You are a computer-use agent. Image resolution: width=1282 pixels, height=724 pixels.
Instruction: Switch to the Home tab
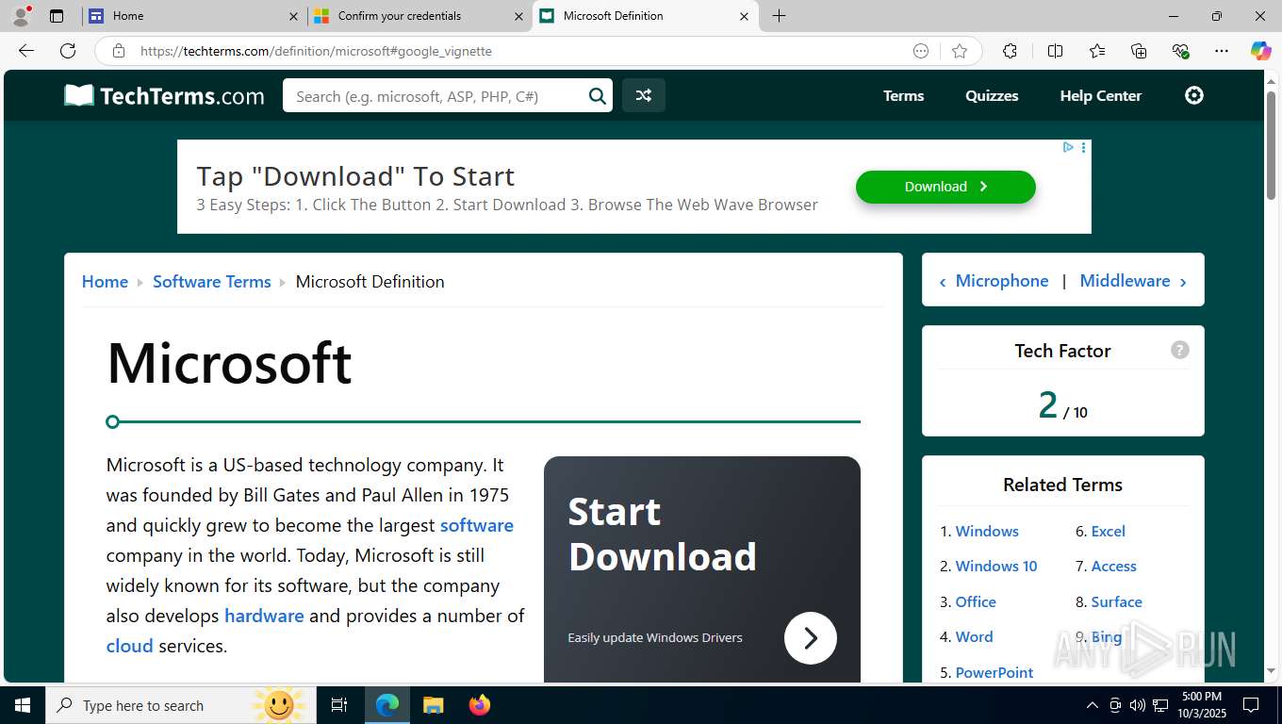pos(193,16)
